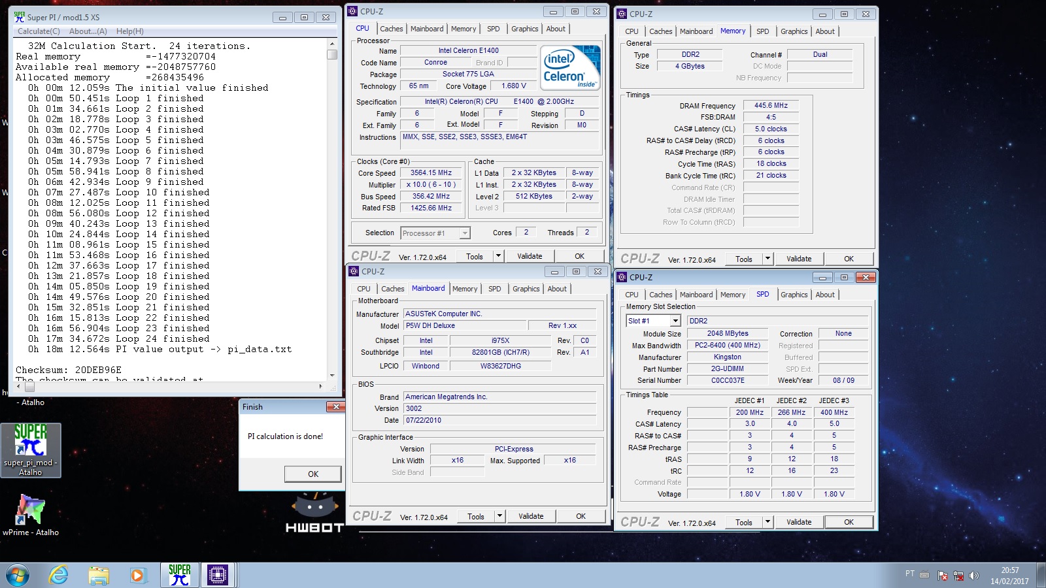Click the Checksum 20DEB96E line
This screenshot has width=1046, height=588.
tap(69, 370)
